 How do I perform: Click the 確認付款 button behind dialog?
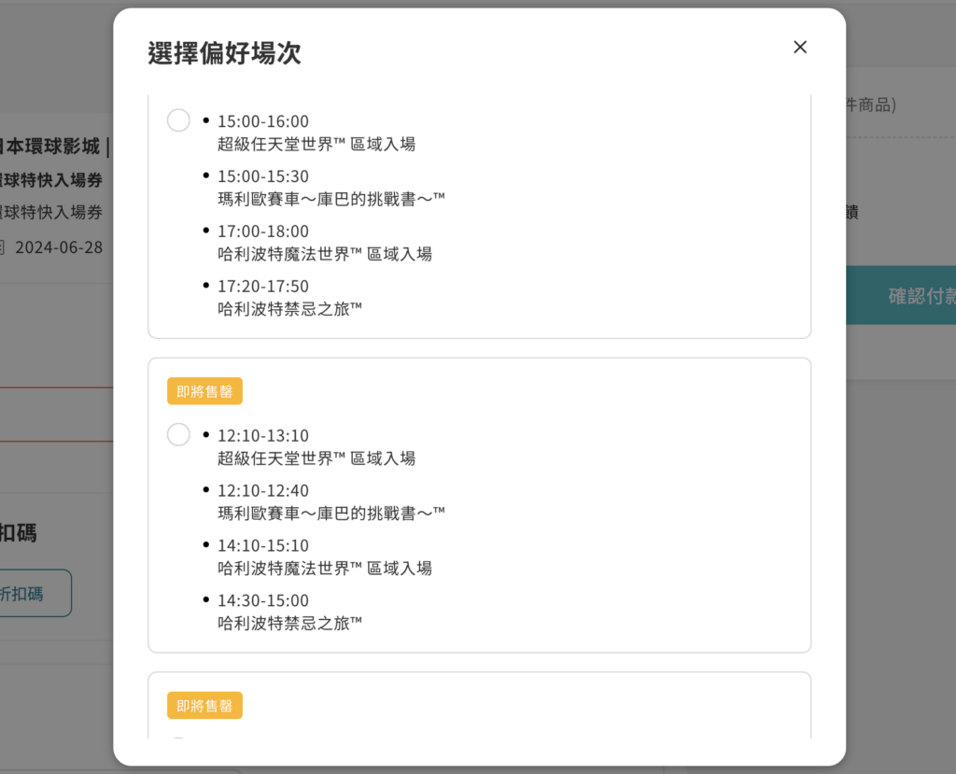coord(901,295)
